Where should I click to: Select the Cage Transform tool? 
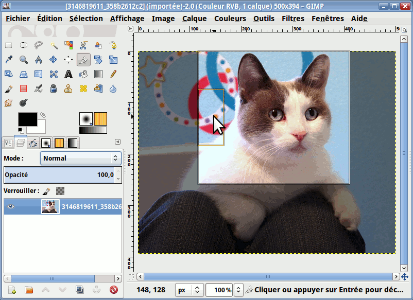[54, 74]
